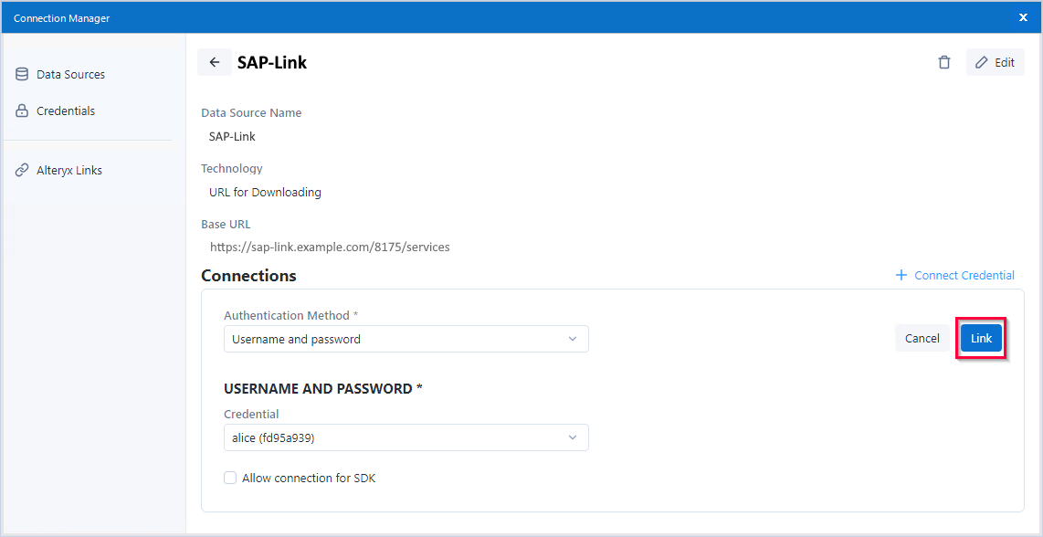Switch to the Data Sources section
The width and height of the screenshot is (1043, 537).
tap(70, 75)
